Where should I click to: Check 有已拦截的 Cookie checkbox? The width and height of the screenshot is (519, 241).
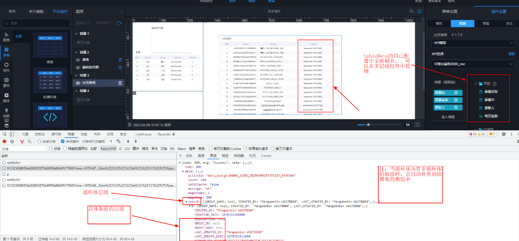pyautogui.click(x=210, y=149)
